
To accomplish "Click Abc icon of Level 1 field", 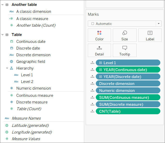I will [16, 75].
